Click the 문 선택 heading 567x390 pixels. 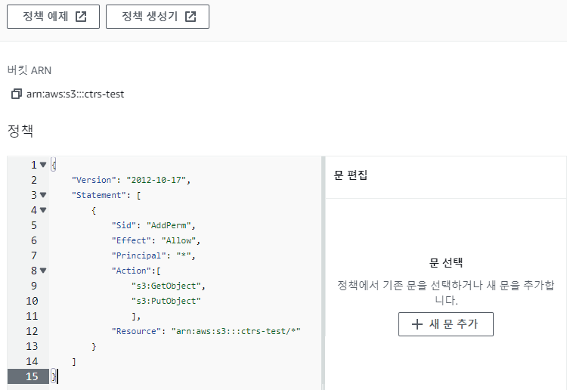pyautogui.click(x=446, y=263)
